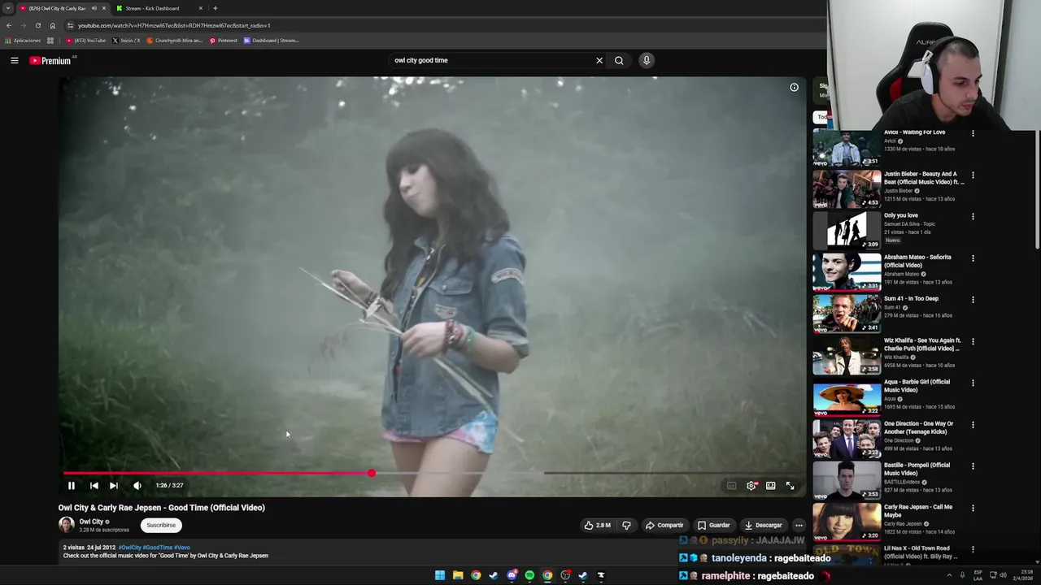The height and width of the screenshot is (585, 1041).
Task: Open options menu for Wiz Khalifa video
Action: pos(973,341)
